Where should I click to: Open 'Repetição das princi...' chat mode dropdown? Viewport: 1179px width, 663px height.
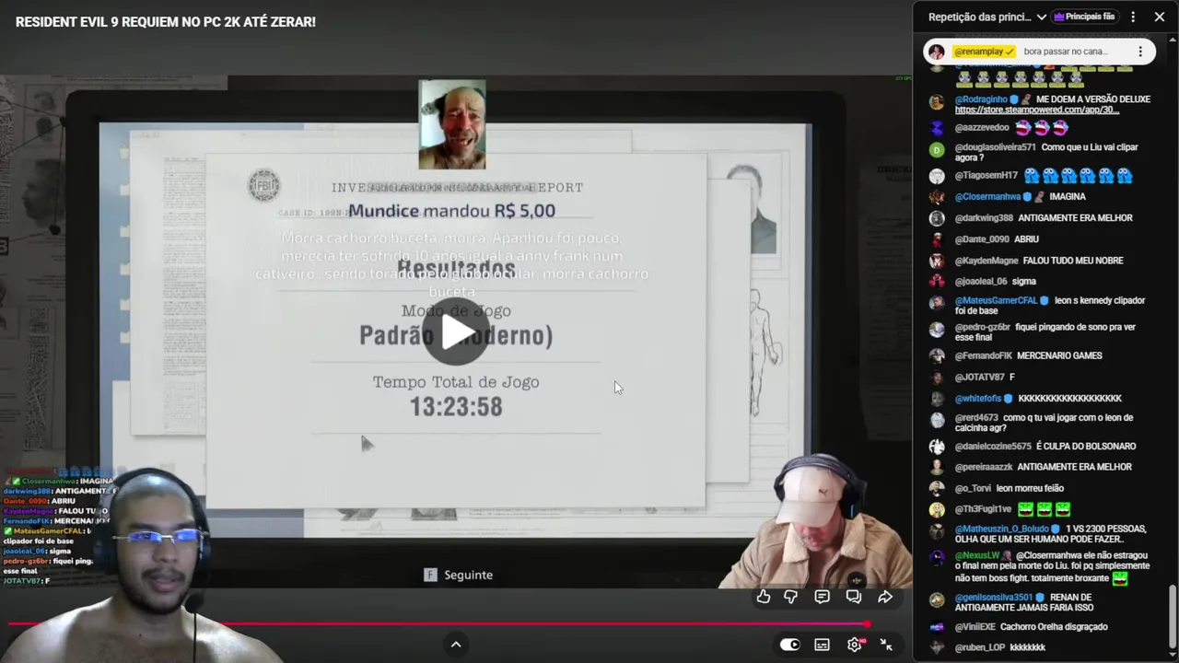click(987, 17)
